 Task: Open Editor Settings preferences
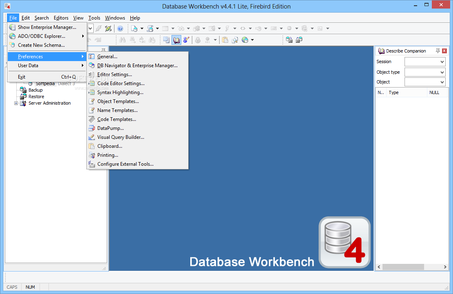click(x=138, y=75)
